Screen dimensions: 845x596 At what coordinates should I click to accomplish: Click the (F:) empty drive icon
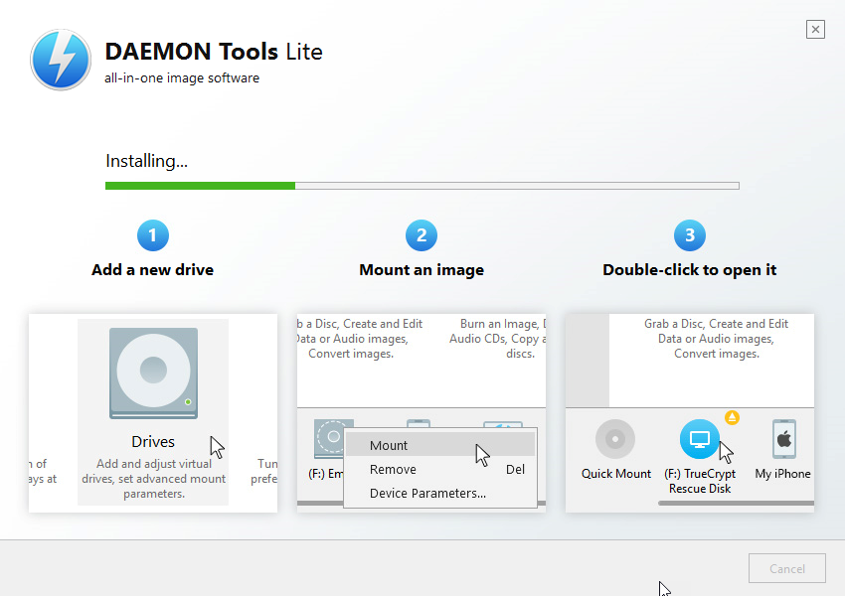[x=329, y=439]
